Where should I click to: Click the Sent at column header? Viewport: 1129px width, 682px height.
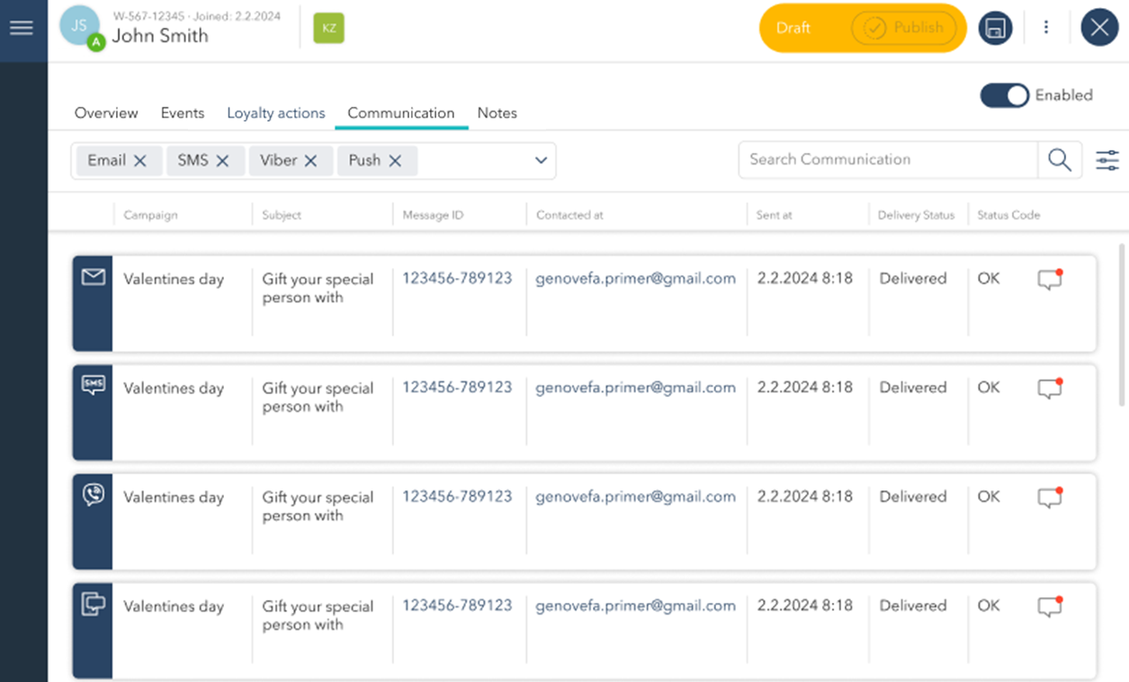[x=775, y=216]
